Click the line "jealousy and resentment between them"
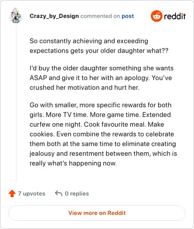Viewport: 194px width, 229px height. pos(103,154)
